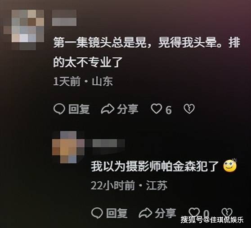Click the 搜狐号@佳琪侃娱乐 watermark
This screenshot has height=228, width=251.
(212, 220)
